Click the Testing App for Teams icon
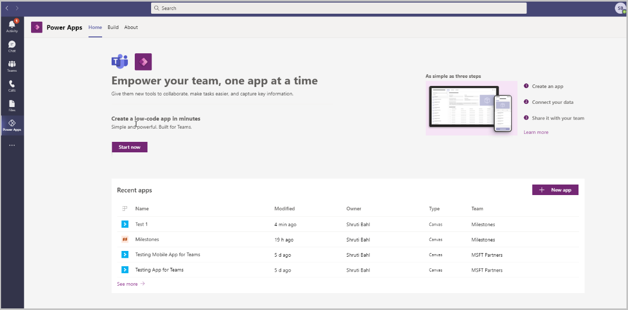The height and width of the screenshot is (310, 628). tap(125, 270)
